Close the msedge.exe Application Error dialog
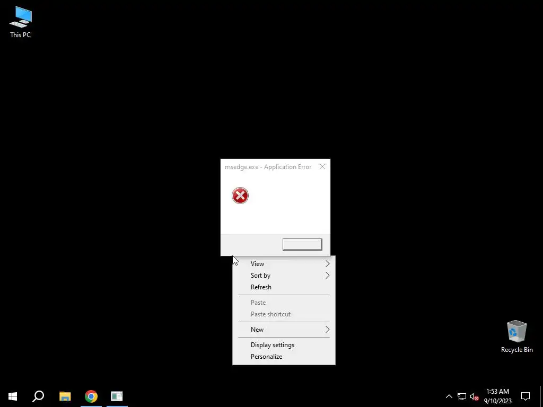The height and width of the screenshot is (407, 543). click(322, 167)
